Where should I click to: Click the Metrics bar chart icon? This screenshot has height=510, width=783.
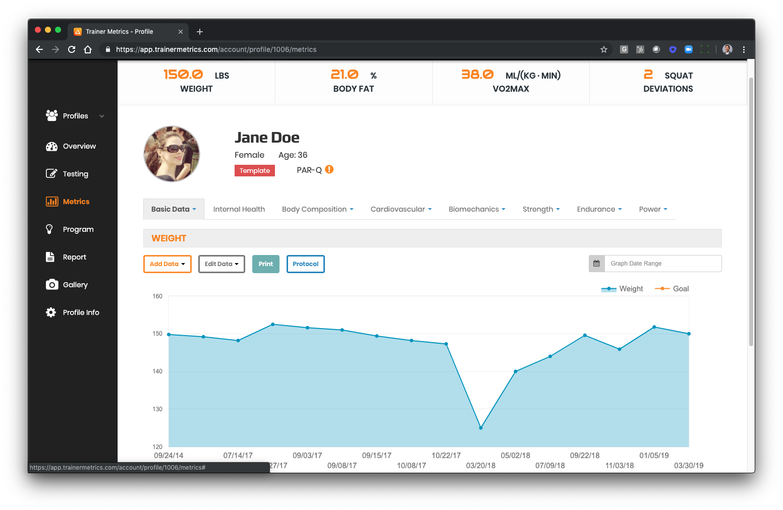click(51, 202)
